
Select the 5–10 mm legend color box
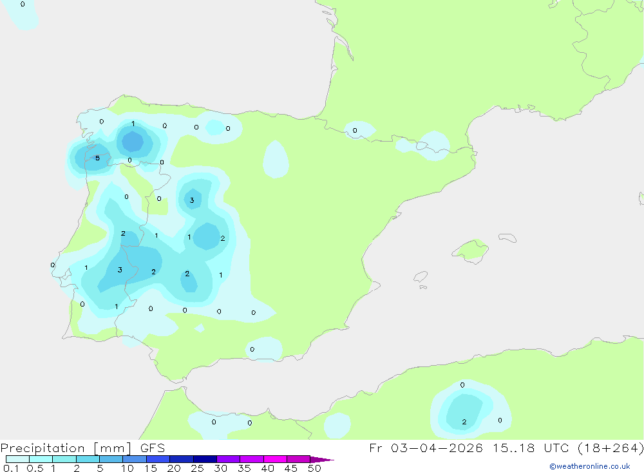point(111,459)
